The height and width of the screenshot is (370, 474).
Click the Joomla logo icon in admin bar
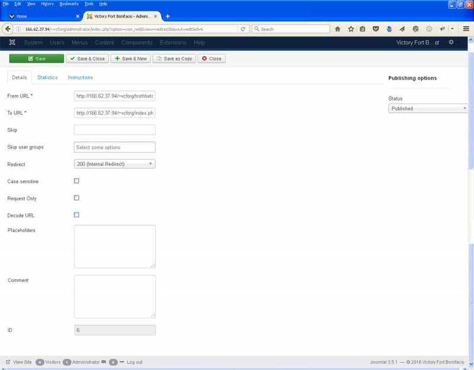[x=12, y=42]
